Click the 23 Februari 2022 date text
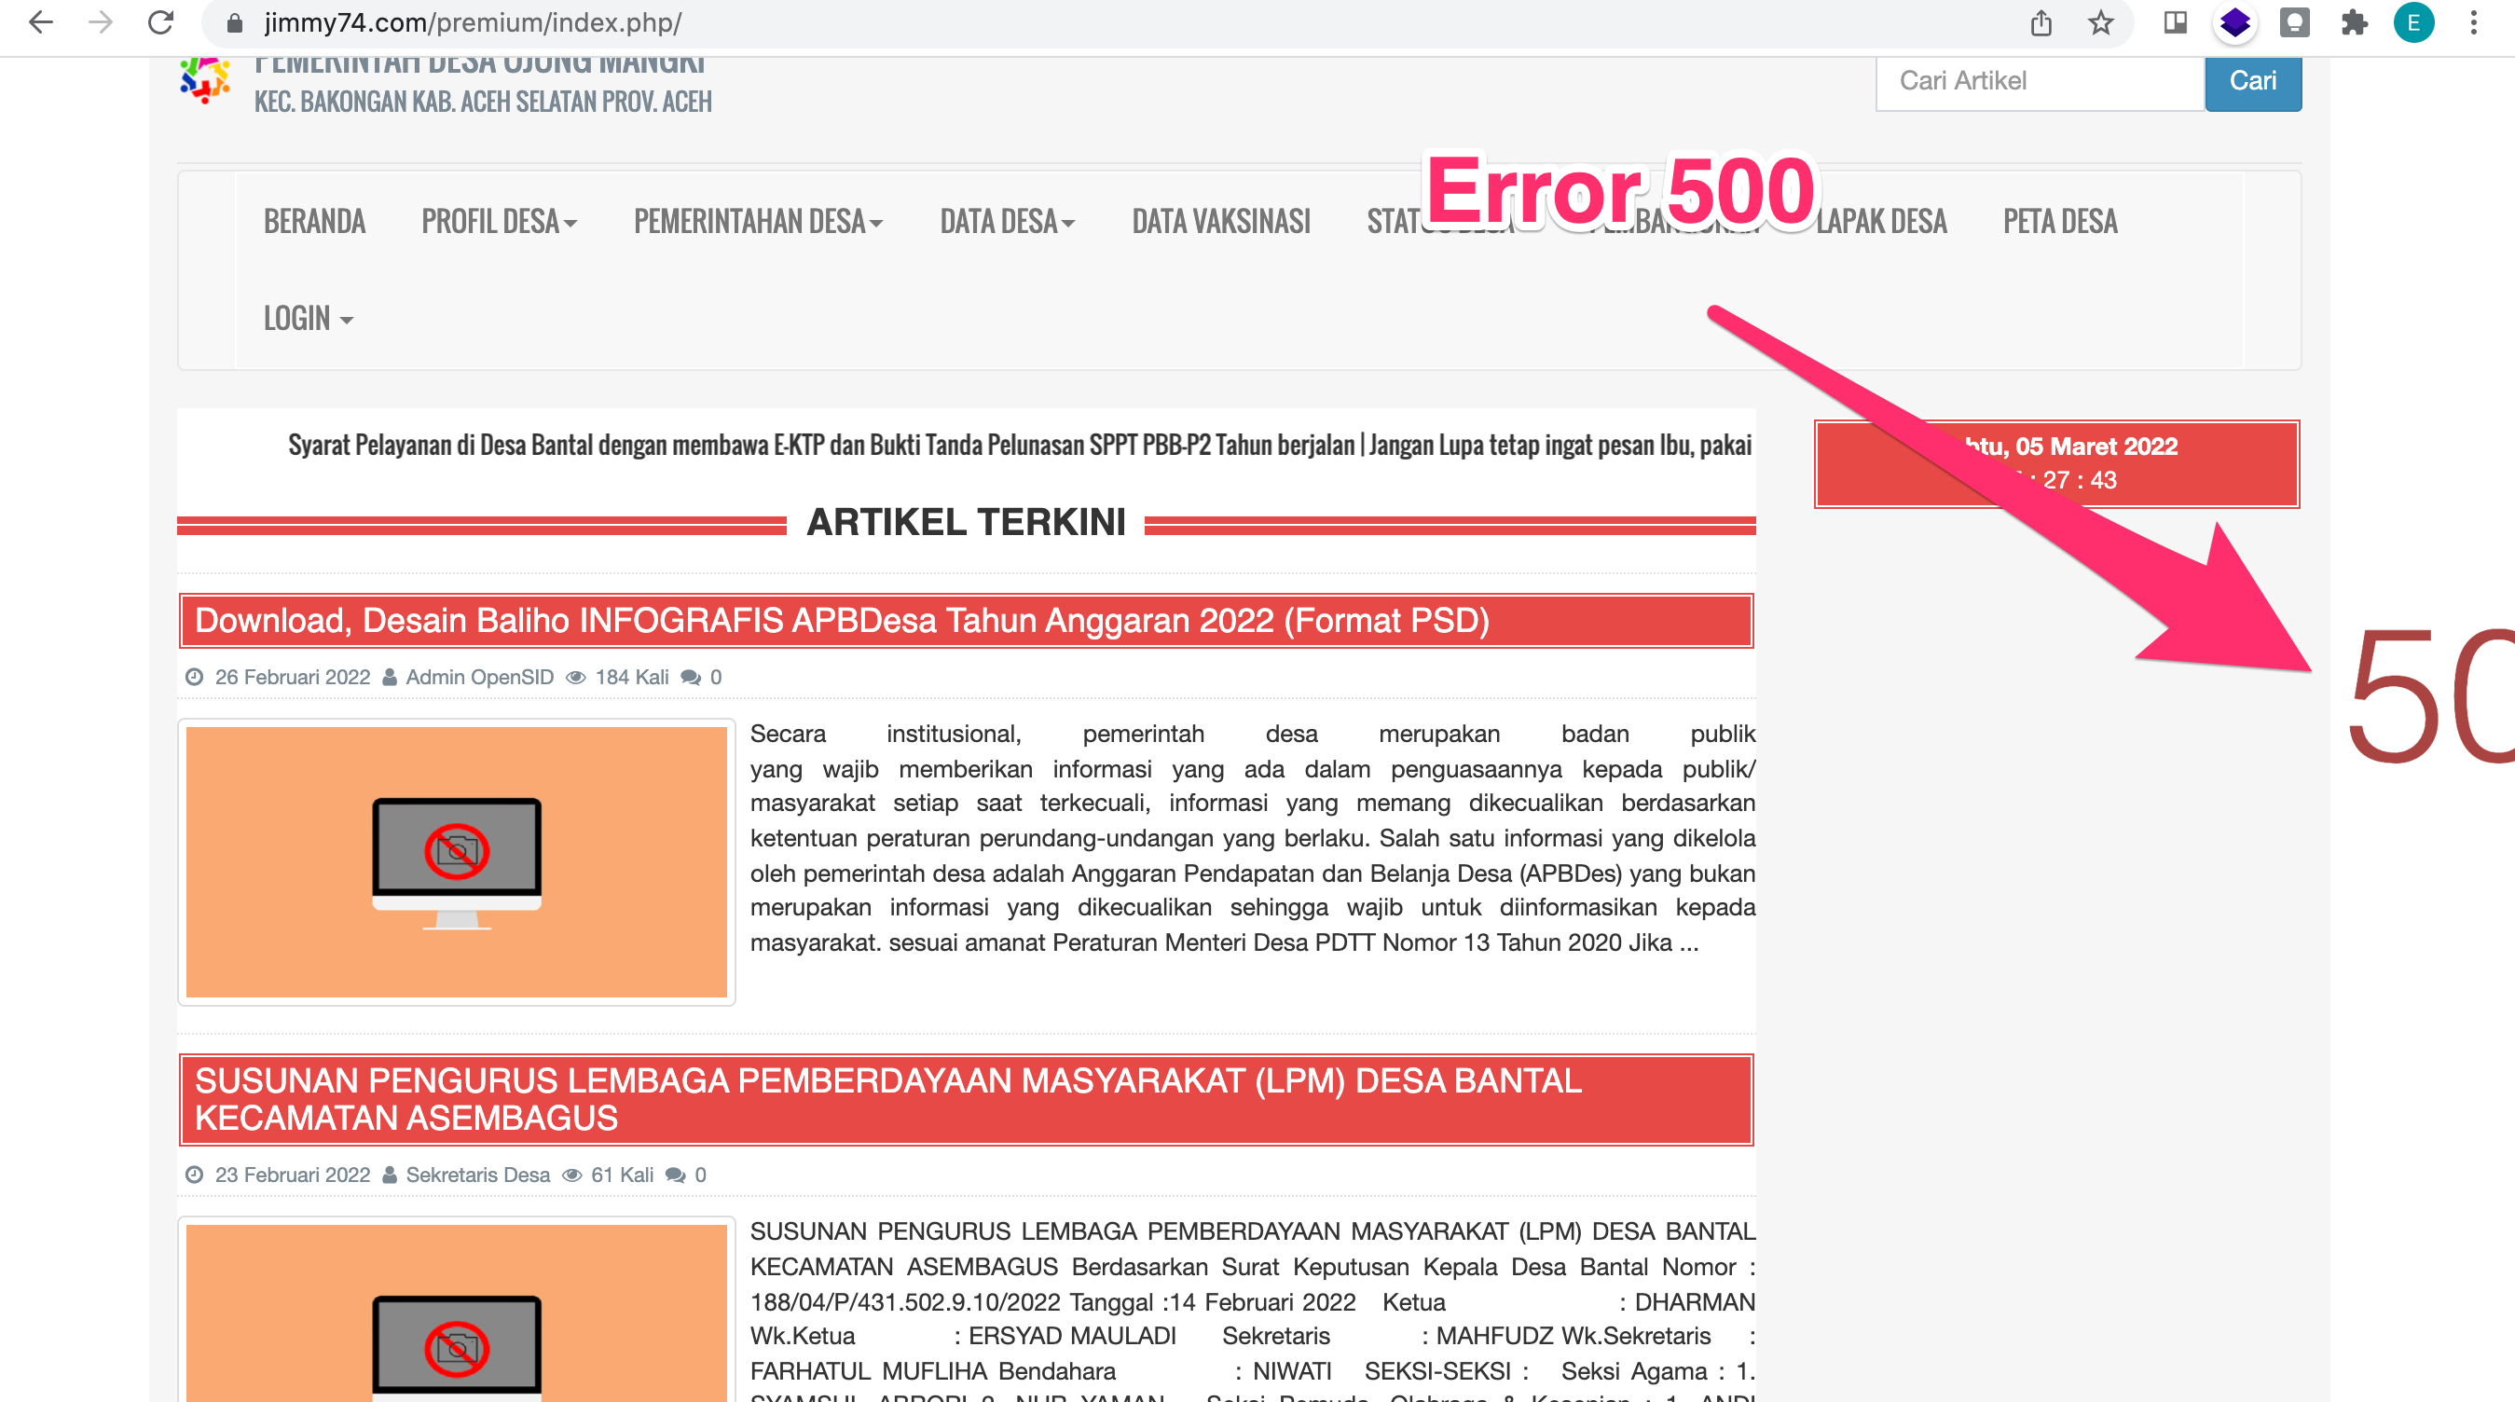The height and width of the screenshot is (1402, 2515). tap(292, 1175)
